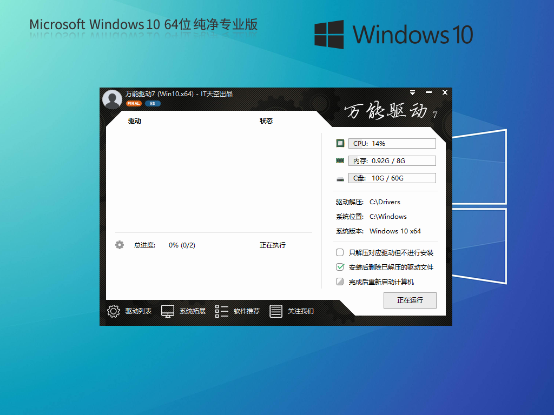Click the user avatar icon
This screenshot has width=554, height=415.
[112, 99]
